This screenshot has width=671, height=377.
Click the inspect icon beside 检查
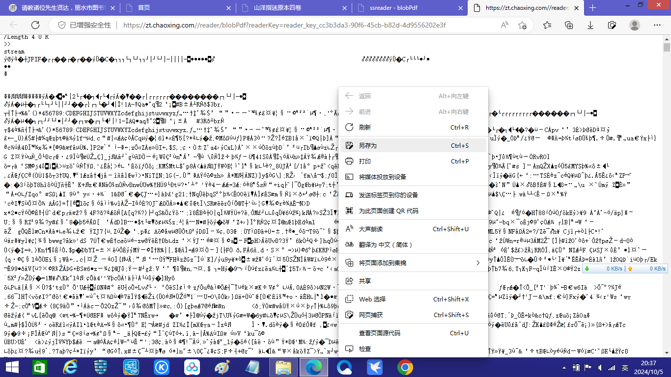(x=349, y=349)
